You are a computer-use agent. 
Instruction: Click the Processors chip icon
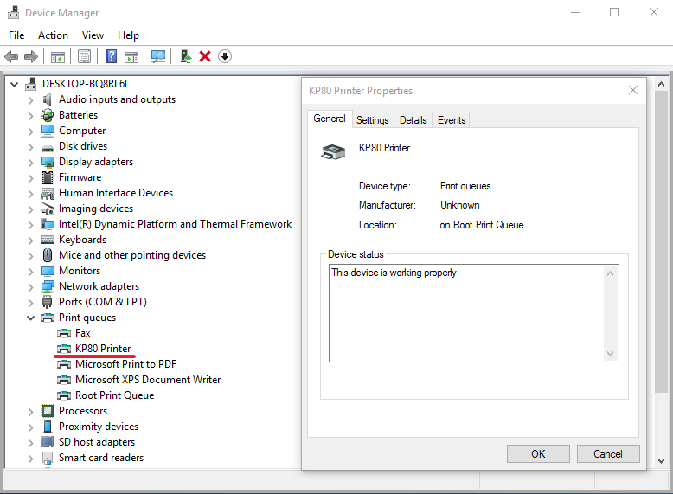coord(48,411)
